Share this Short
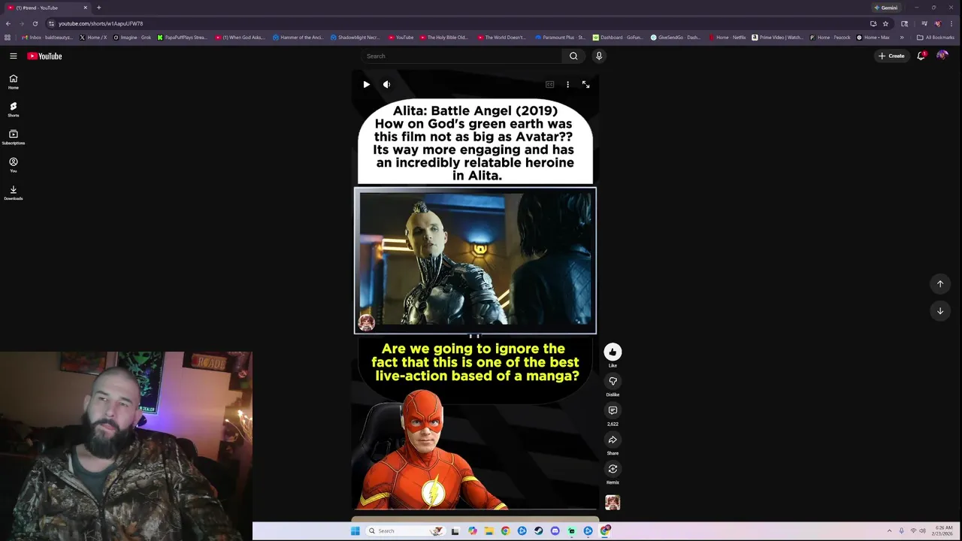962x541 pixels. point(613,440)
